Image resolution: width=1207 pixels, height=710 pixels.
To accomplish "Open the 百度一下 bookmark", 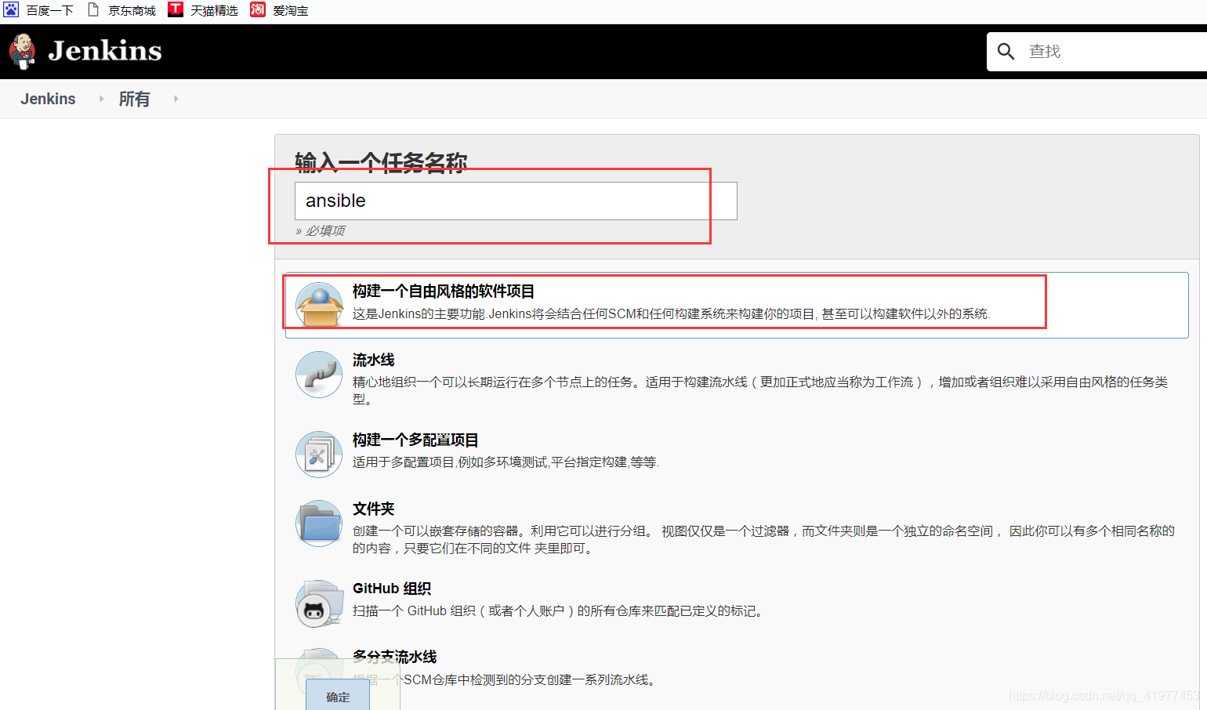I will [50, 10].
